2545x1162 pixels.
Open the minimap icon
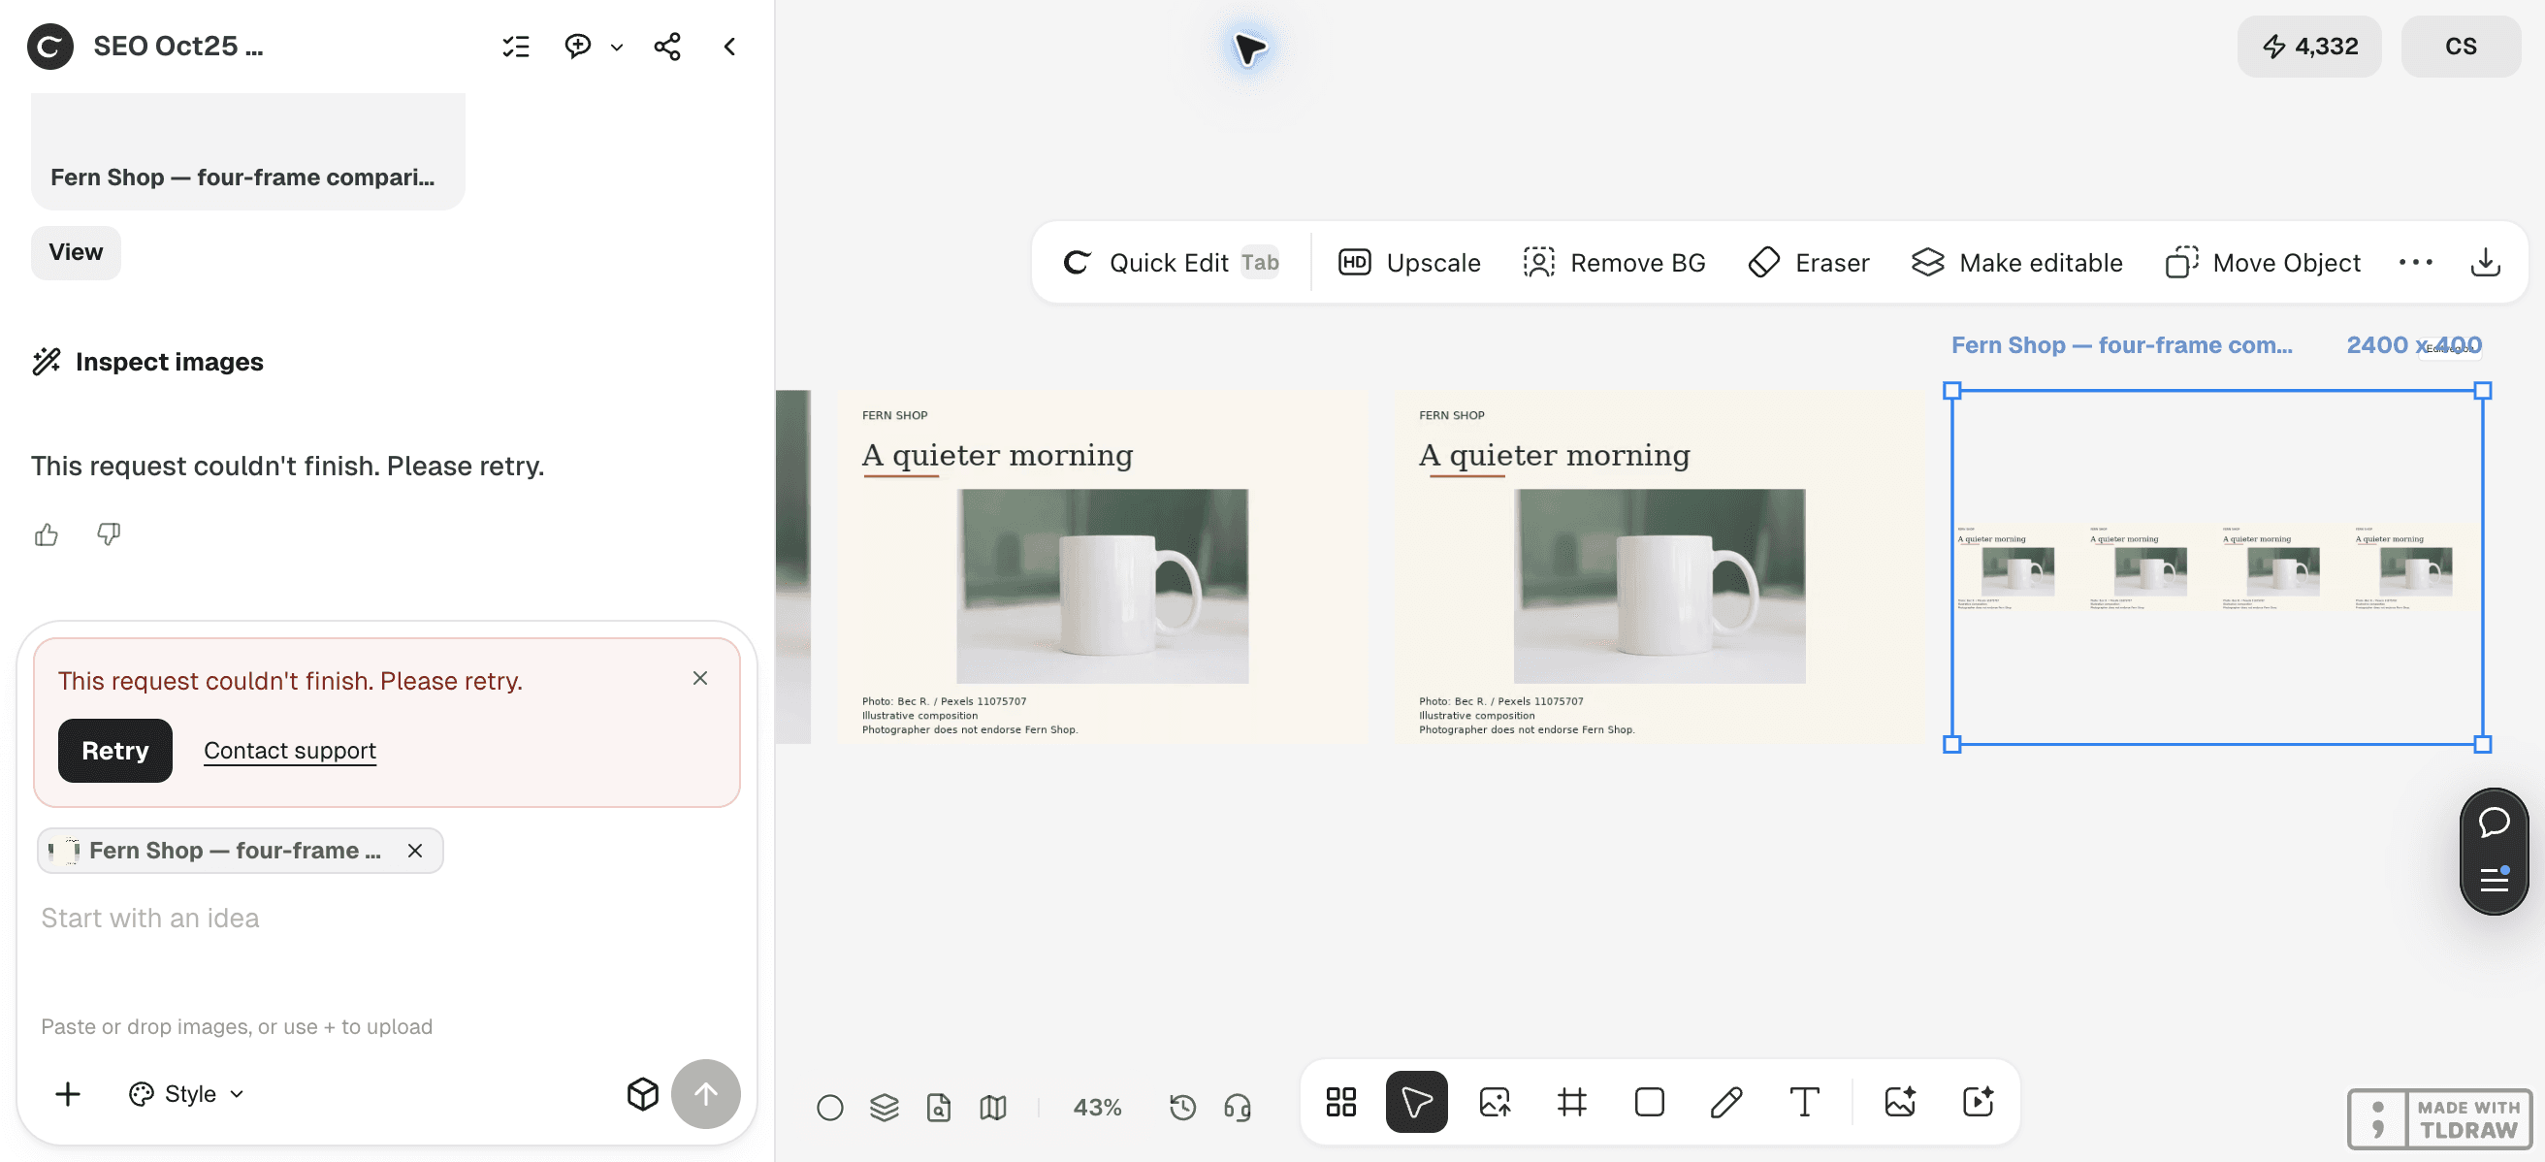pos(993,1107)
